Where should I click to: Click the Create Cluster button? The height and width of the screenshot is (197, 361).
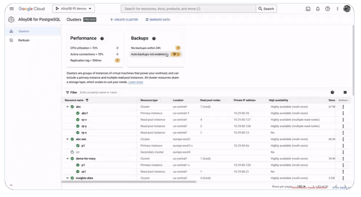(x=124, y=20)
